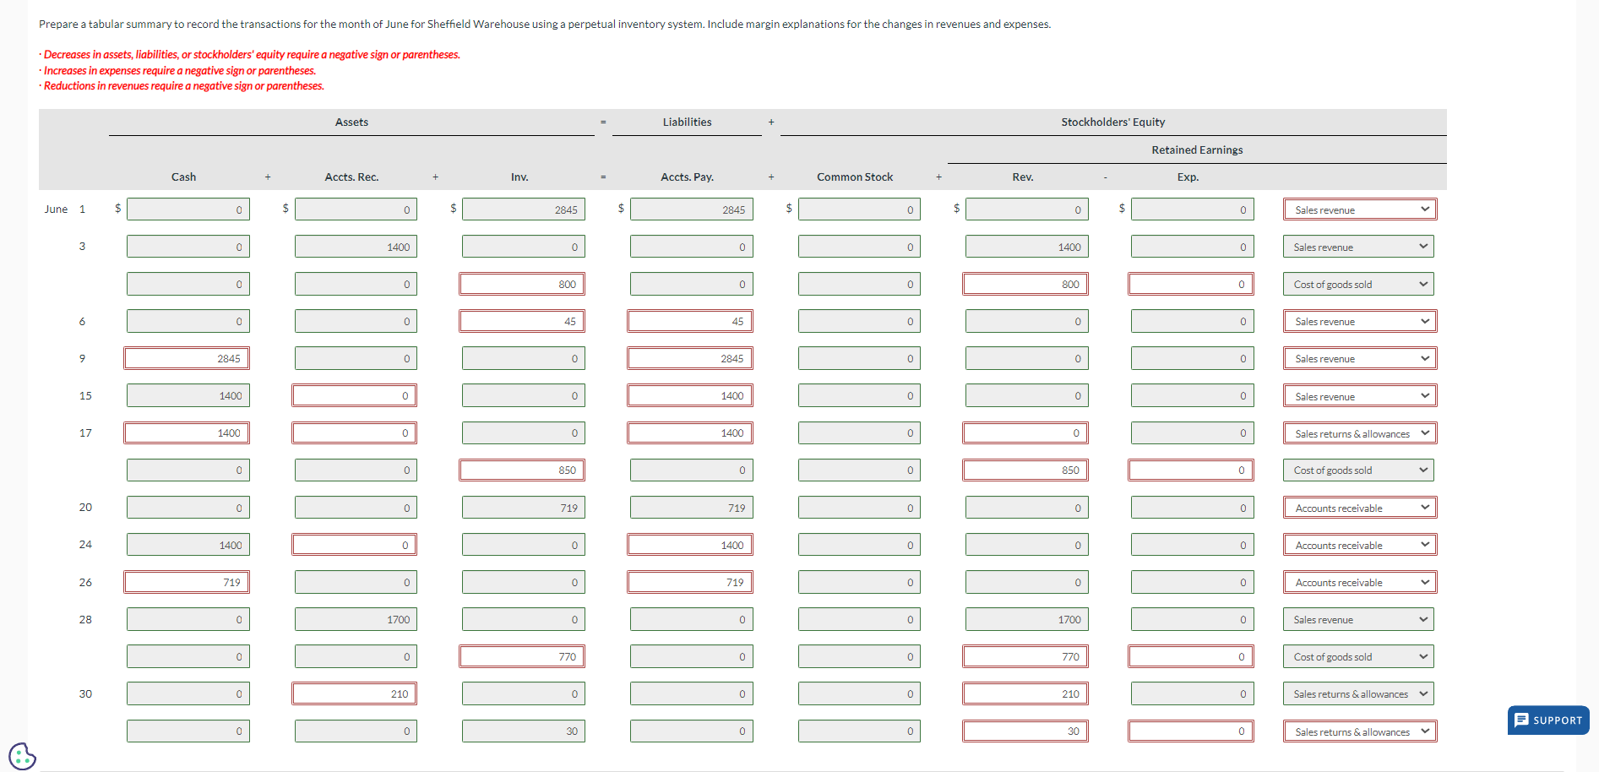Click June 15 Accts. Pay. field 1400
The image size is (1599, 772).
pos(690,395)
